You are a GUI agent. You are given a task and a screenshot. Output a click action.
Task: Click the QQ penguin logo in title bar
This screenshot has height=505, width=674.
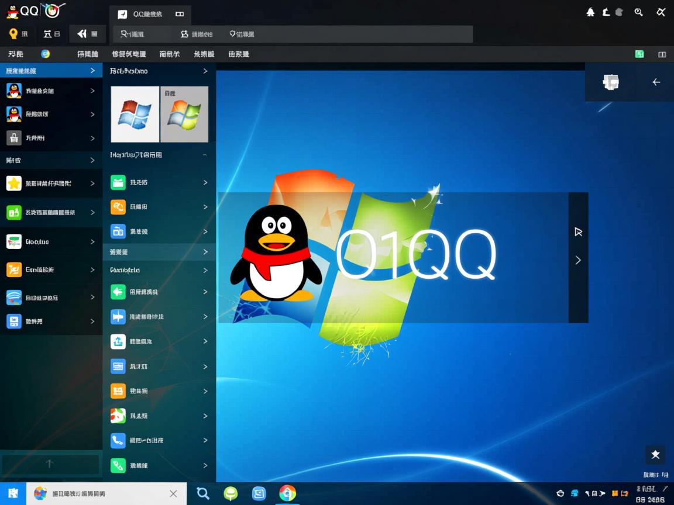12,12
